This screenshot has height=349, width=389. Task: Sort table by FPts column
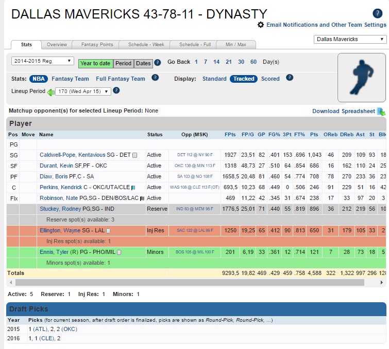[x=230, y=134]
